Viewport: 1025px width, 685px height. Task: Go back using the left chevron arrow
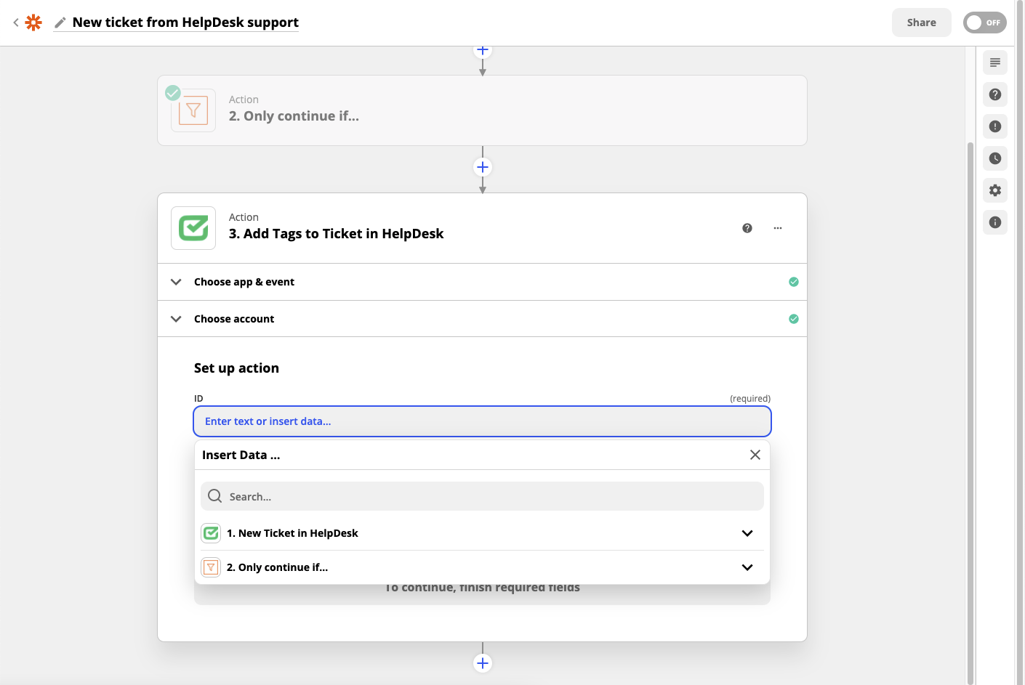point(16,23)
